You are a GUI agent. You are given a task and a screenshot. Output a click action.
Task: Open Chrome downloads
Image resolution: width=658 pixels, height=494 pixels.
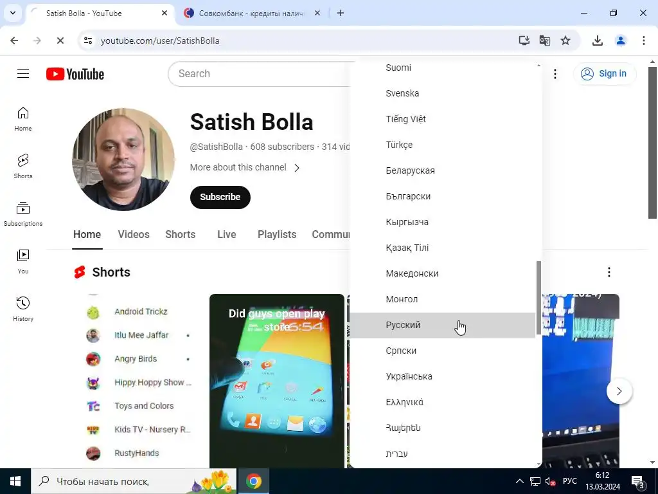[597, 41]
